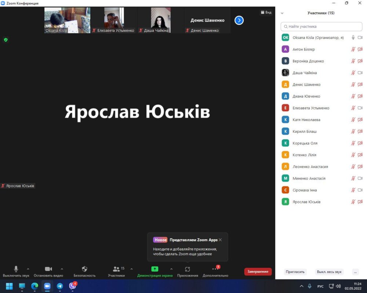The height and width of the screenshot is (293, 367).
Task: Click camera icon for Елизавета Устыменко
Action: coord(360,108)
